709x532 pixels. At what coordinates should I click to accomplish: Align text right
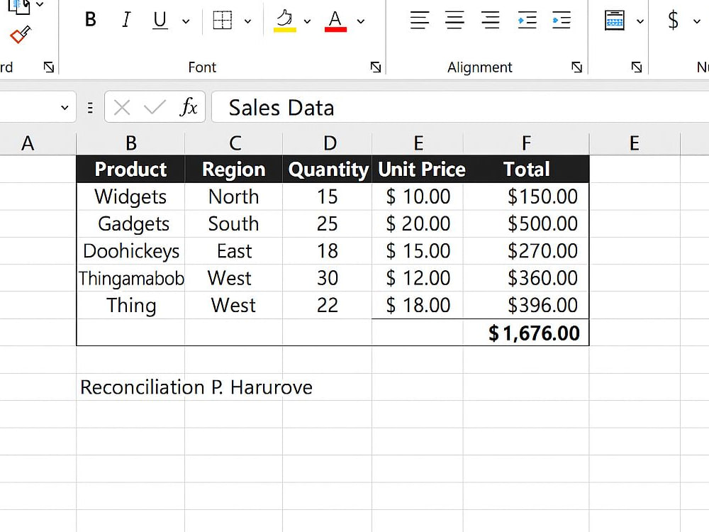pyautogui.click(x=490, y=21)
